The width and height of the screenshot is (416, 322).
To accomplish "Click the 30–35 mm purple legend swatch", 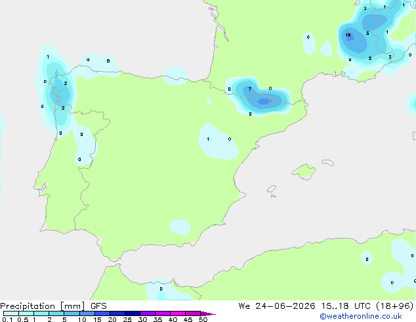I will [x=148, y=313].
